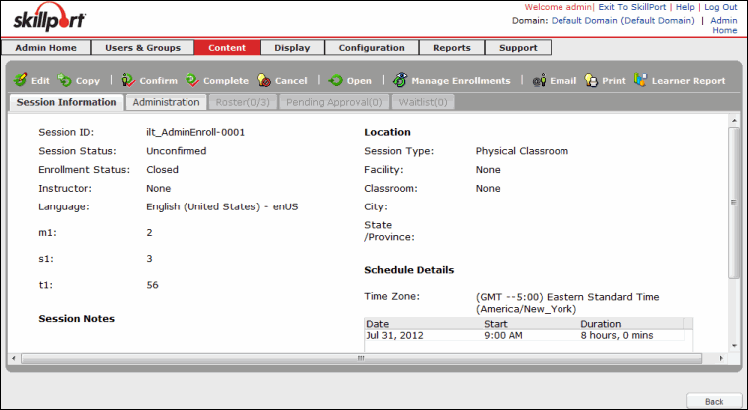Viewport: 748px width, 410px height.
Task: Click the Edit pencil icon
Action: pos(21,80)
